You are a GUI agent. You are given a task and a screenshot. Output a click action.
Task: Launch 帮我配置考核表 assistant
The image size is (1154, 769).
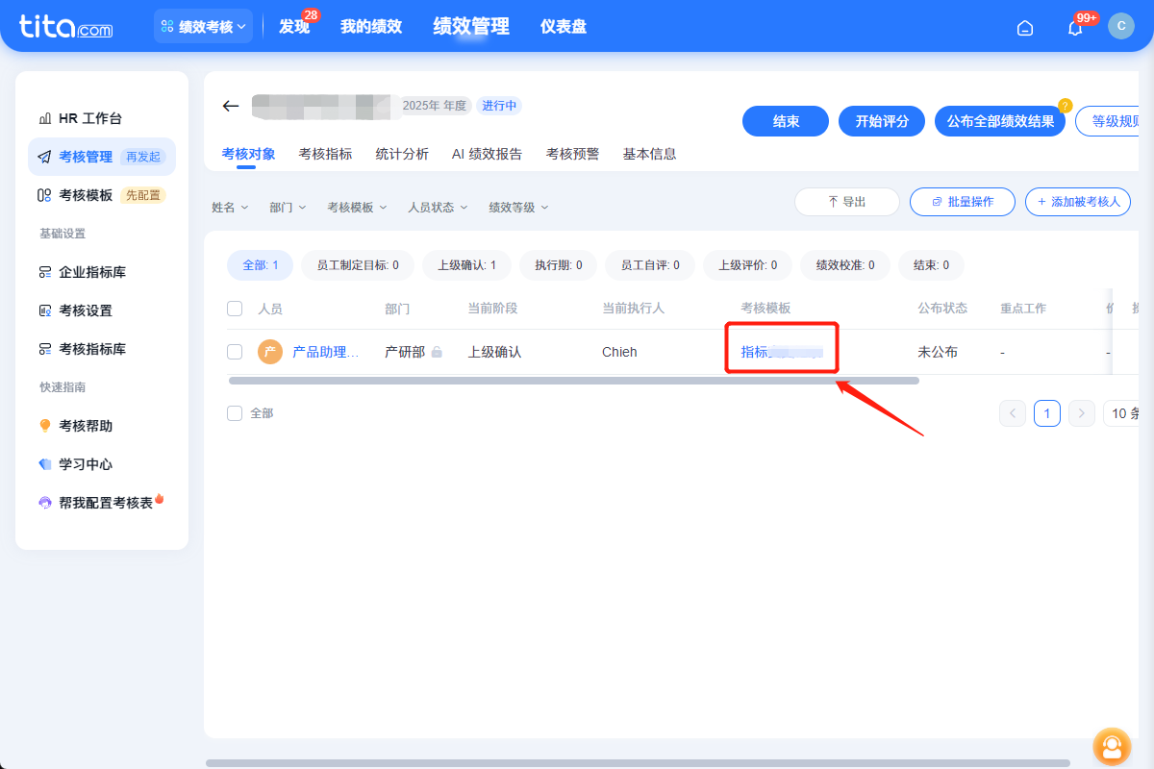(x=87, y=501)
